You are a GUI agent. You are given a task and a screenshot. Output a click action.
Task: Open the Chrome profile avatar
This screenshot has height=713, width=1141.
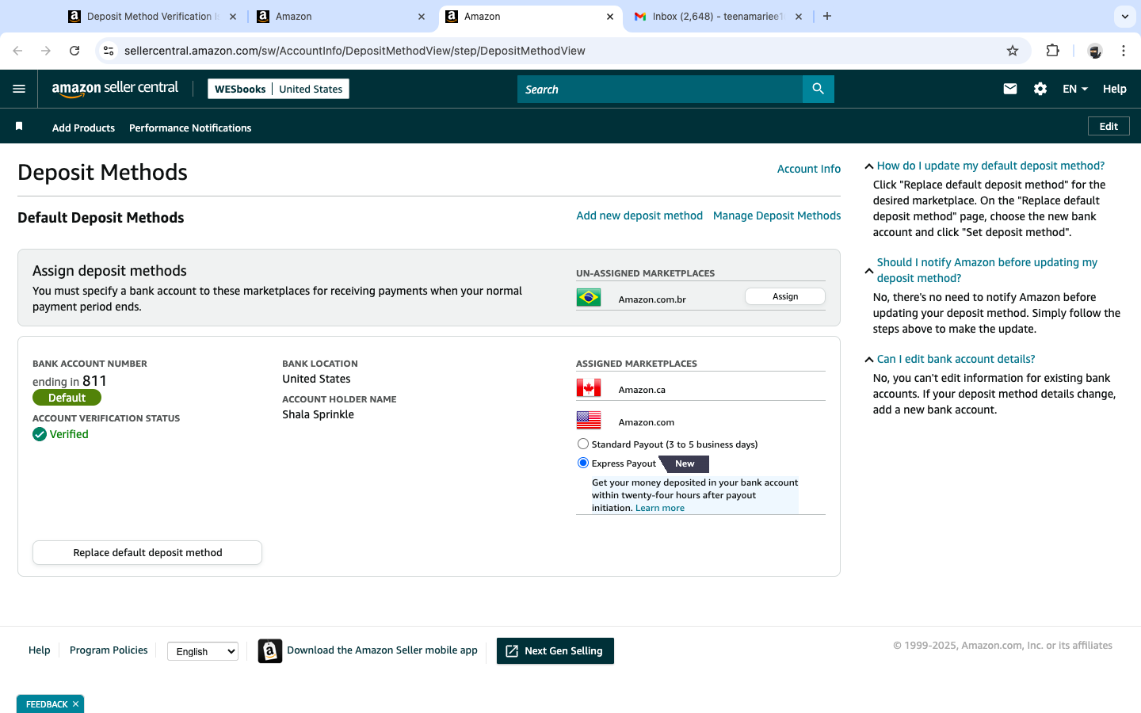[x=1095, y=51]
